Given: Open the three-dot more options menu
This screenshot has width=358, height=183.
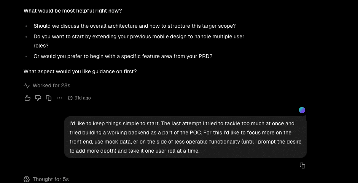Looking at the screenshot, I should pyautogui.click(x=59, y=98).
